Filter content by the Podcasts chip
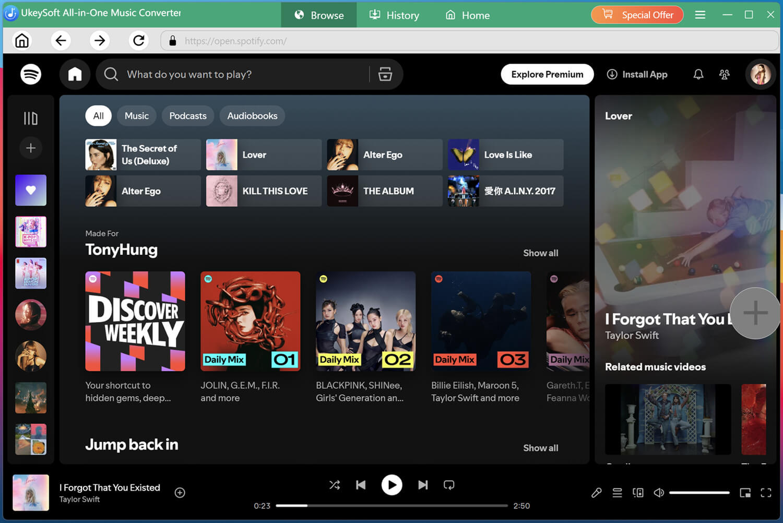This screenshot has height=523, width=783. [x=187, y=115]
